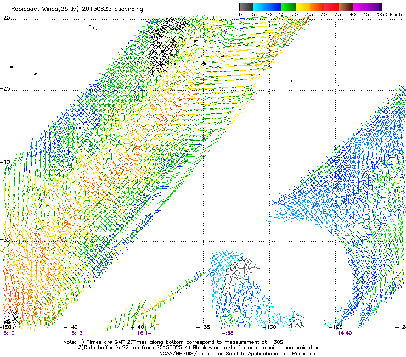Click the green 15-20 knots legend swatch
This screenshot has height=357, width=406.
tap(289, 7)
